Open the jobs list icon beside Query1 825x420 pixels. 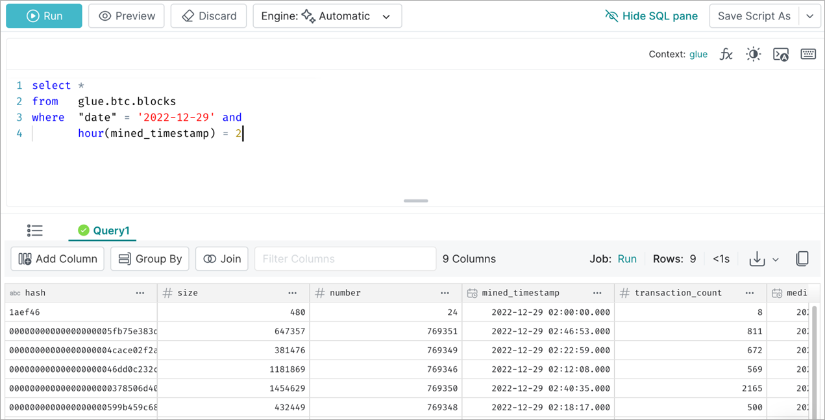pos(35,230)
